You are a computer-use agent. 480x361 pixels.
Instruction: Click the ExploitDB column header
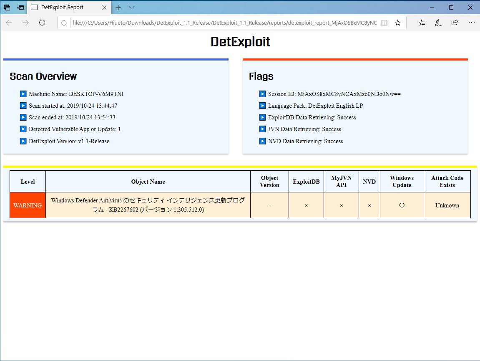coord(306,182)
